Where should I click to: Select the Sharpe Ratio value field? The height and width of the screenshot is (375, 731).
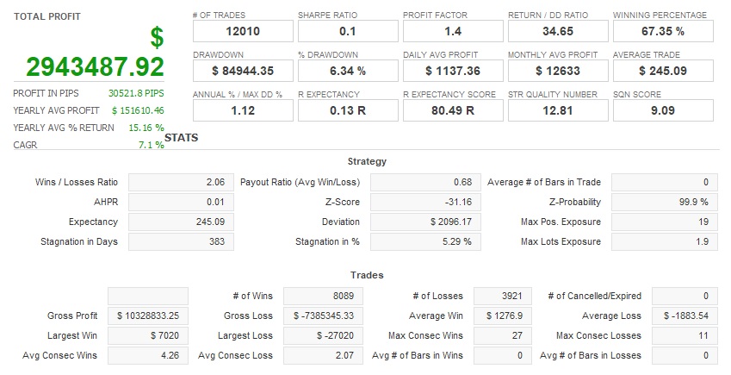point(348,32)
